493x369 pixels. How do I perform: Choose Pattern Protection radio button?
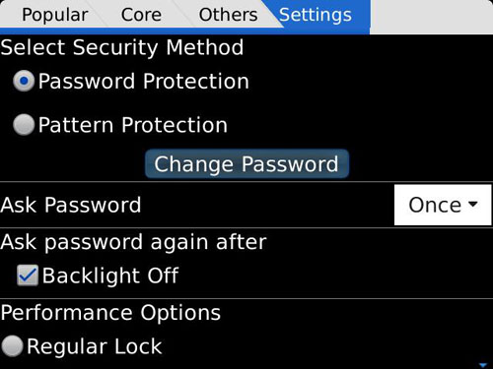click(24, 125)
